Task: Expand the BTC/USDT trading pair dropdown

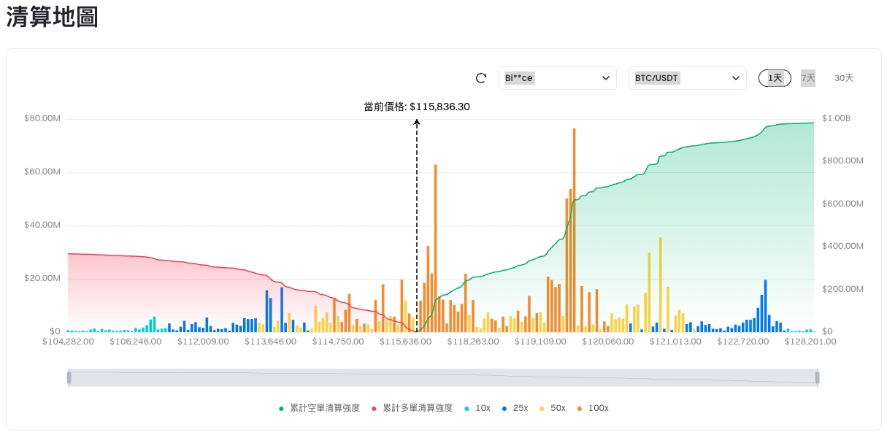Action: (687, 78)
